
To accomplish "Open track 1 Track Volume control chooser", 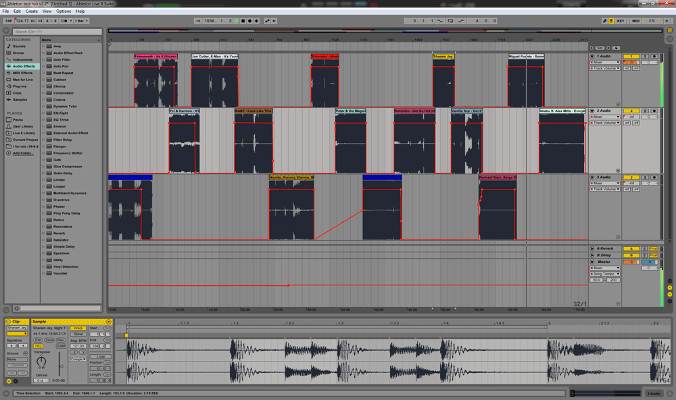I will coord(605,68).
